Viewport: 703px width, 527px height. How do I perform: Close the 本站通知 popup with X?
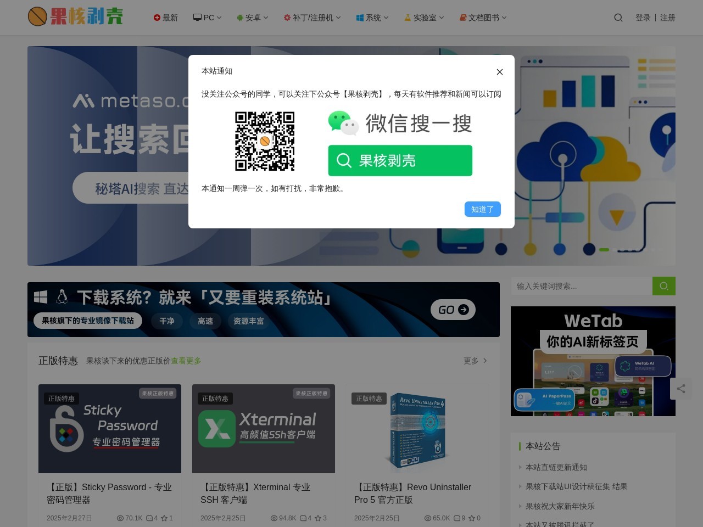click(x=499, y=72)
